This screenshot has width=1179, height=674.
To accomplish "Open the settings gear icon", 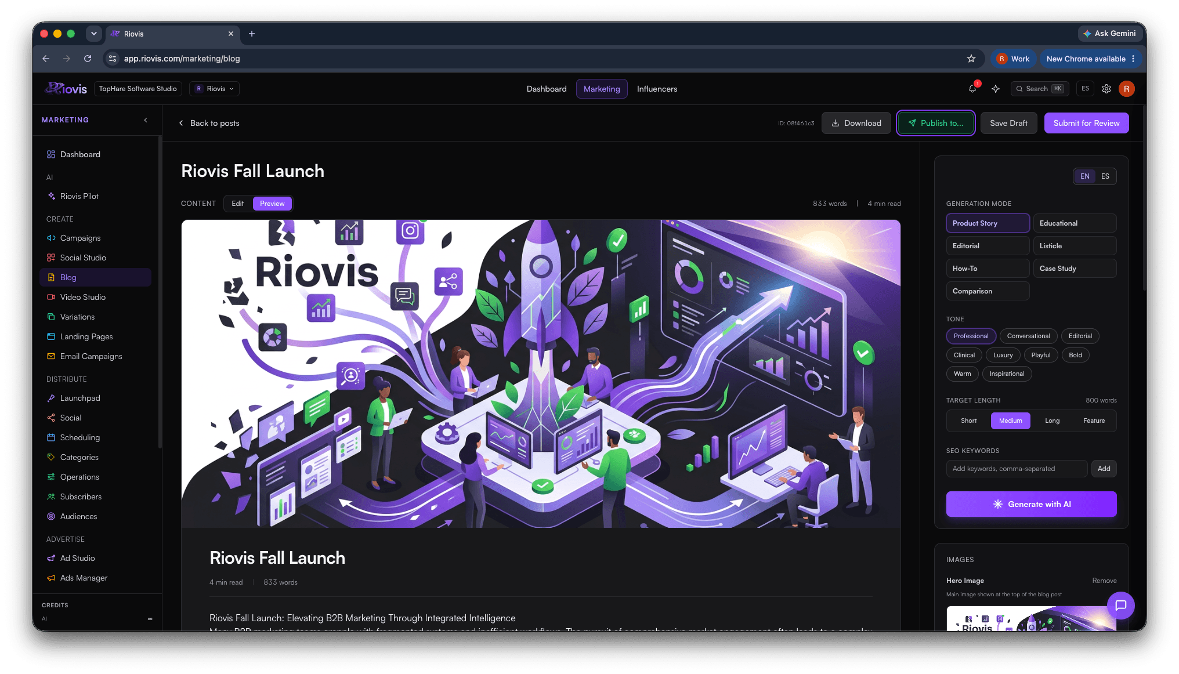I will coord(1106,89).
